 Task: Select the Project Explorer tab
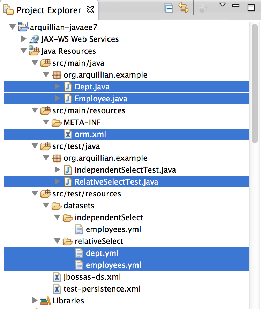click(49, 10)
